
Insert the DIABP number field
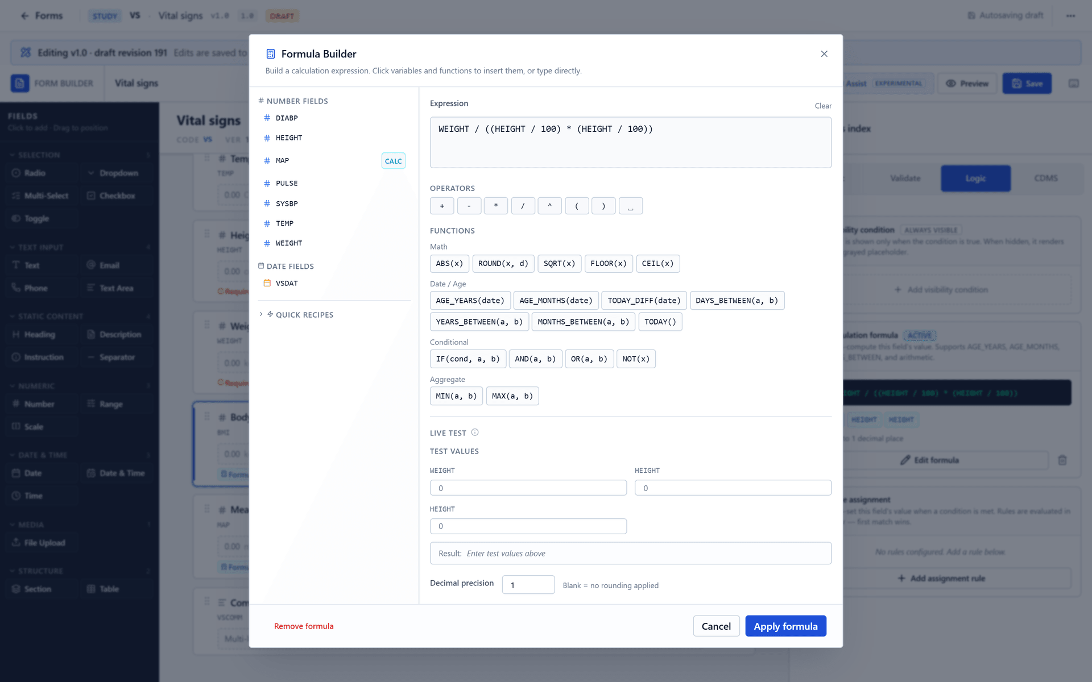(334, 118)
